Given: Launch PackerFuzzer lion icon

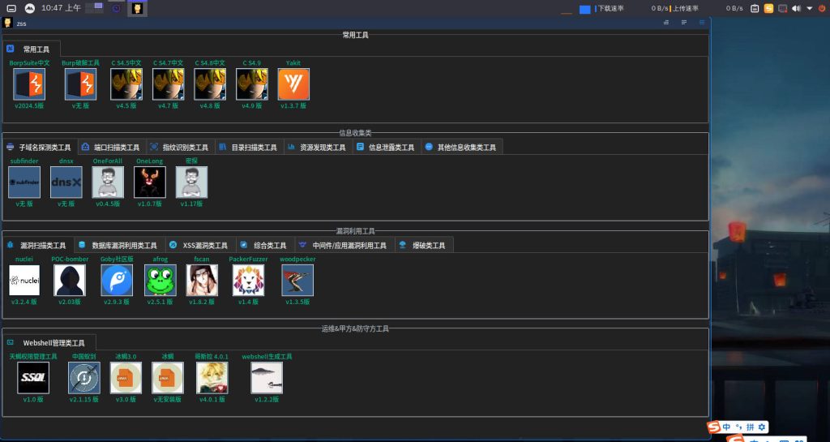Looking at the screenshot, I should (248, 280).
